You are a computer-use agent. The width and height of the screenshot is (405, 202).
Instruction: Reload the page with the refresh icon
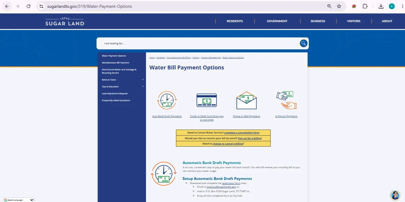pyautogui.click(x=28, y=6)
